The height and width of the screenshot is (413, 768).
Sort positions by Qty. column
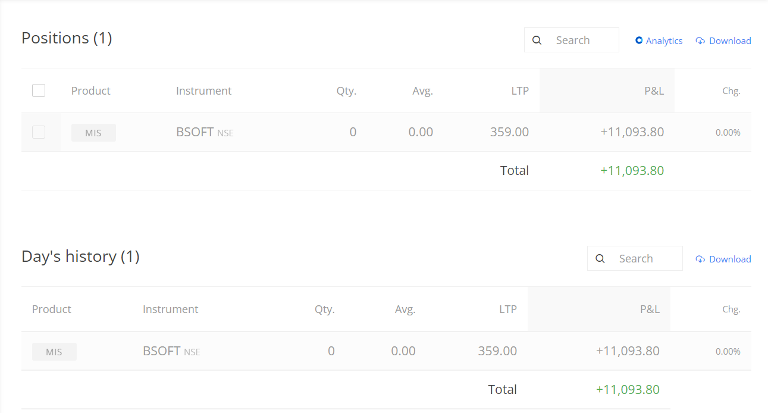(x=346, y=91)
